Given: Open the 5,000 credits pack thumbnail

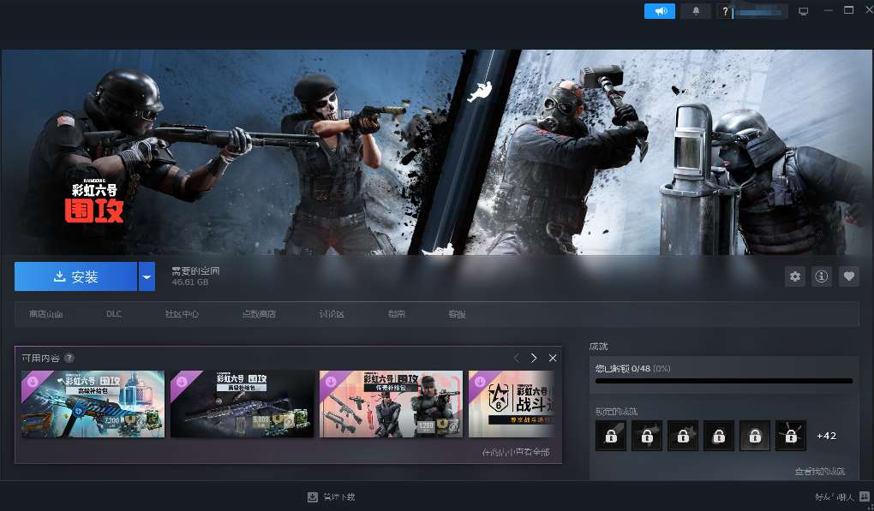Looking at the screenshot, I should [x=242, y=404].
